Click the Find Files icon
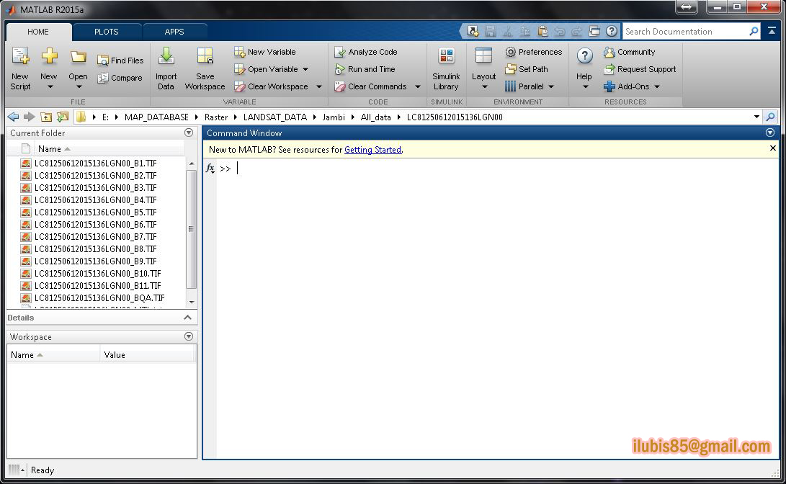The width and height of the screenshot is (786, 484). point(121,60)
